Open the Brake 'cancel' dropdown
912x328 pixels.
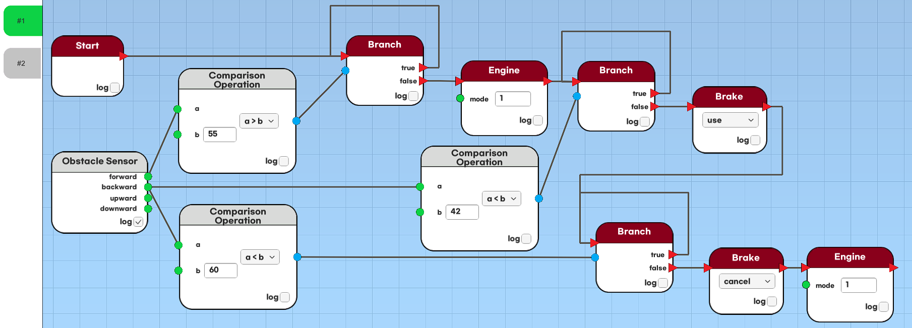[747, 281]
